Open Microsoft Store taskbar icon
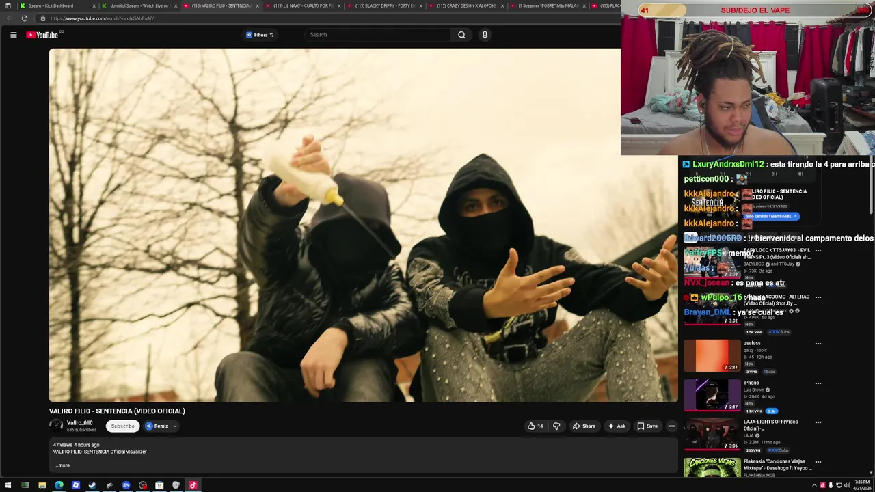The width and height of the screenshot is (875, 492). coord(159,485)
